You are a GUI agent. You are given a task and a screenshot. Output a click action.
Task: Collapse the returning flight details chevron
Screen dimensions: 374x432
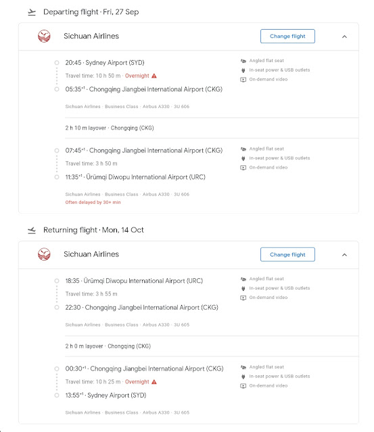tap(344, 255)
